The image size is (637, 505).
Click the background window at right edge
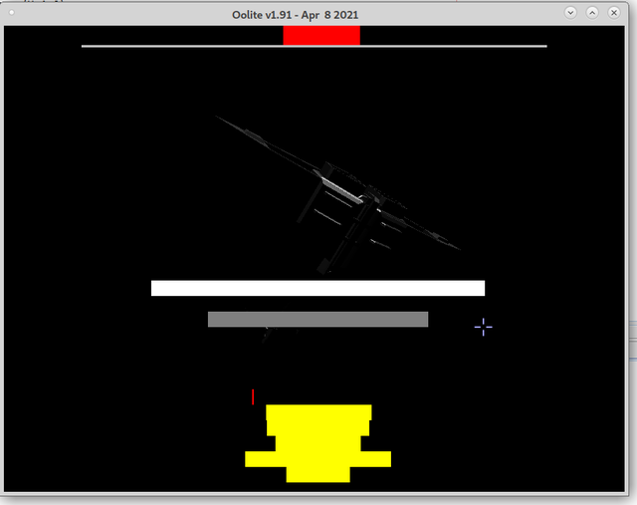click(633, 339)
